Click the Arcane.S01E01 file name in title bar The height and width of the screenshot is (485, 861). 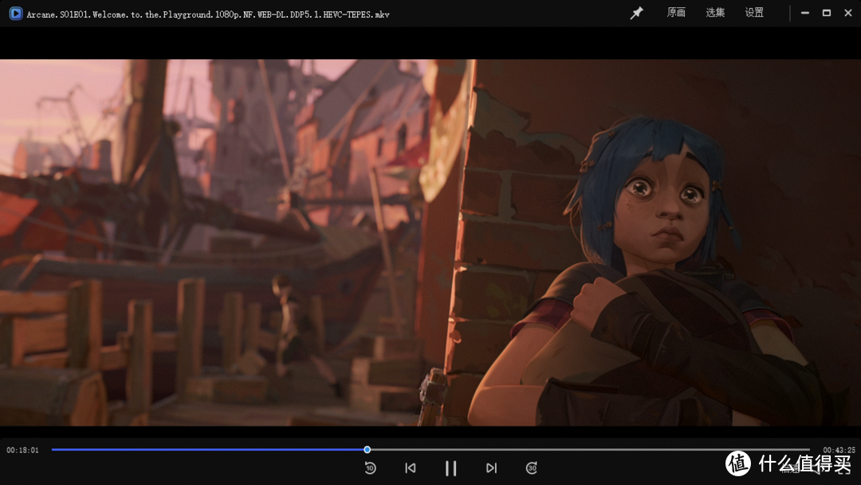[x=208, y=15]
